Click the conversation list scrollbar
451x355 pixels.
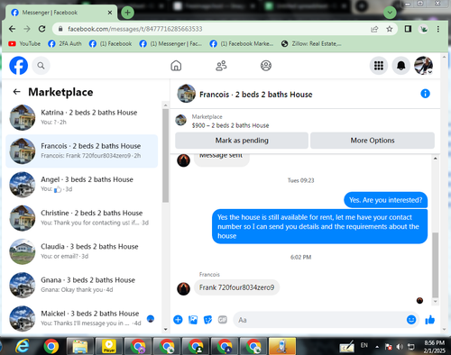[165, 156]
